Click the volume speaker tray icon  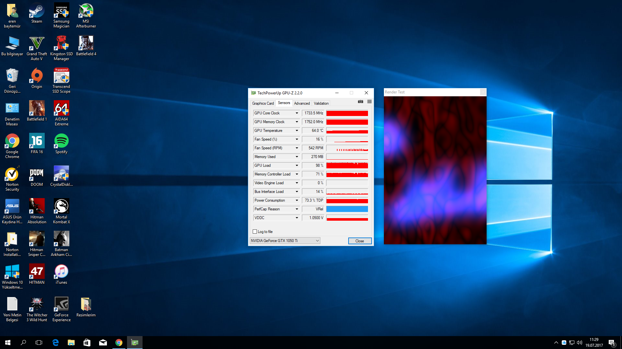580,343
